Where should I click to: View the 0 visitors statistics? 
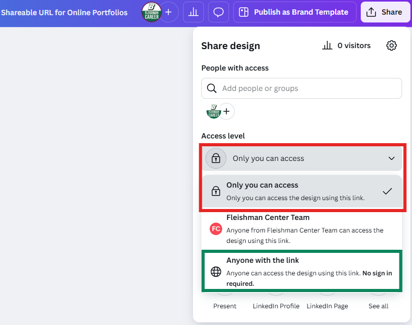tap(347, 46)
